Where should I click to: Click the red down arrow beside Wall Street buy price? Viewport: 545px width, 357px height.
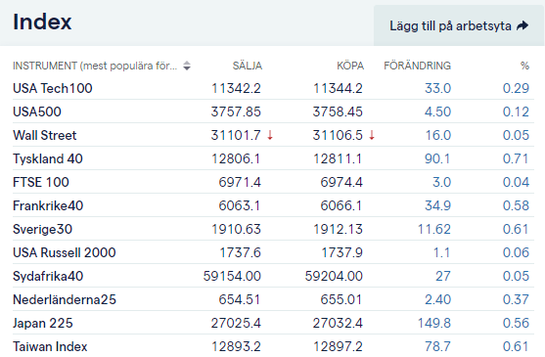pos(372,135)
